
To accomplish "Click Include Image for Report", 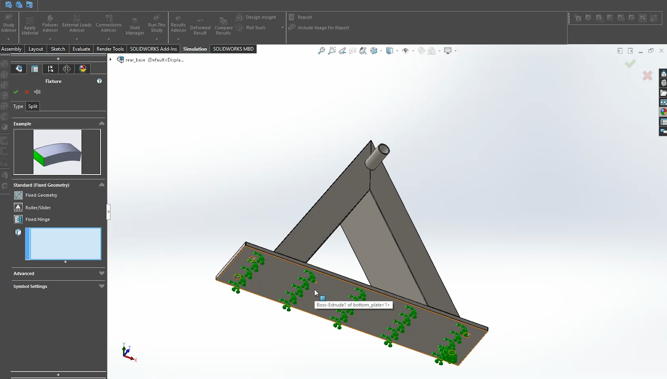I will tap(319, 28).
